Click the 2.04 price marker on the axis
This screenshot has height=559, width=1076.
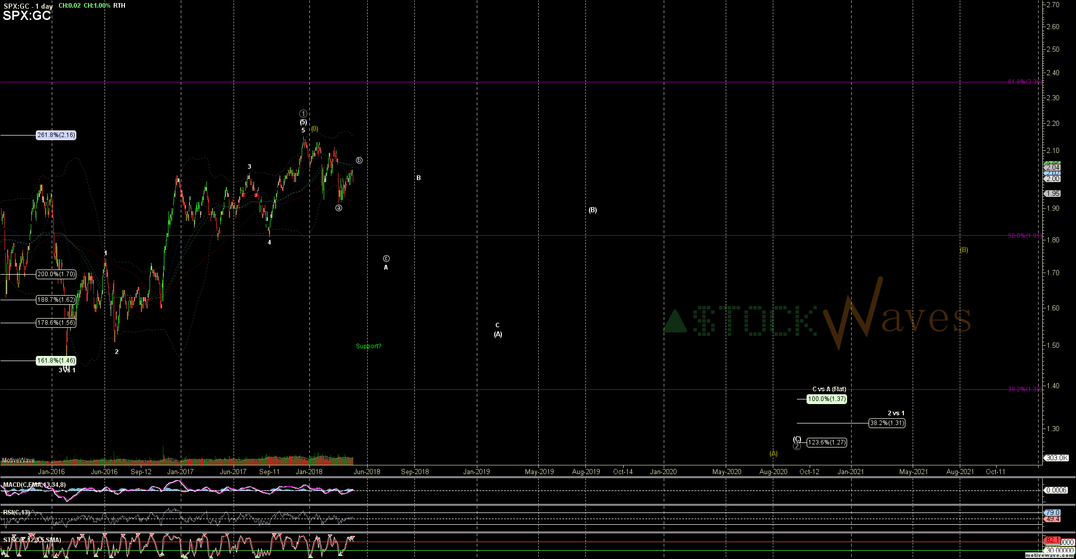pos(1052,167)
